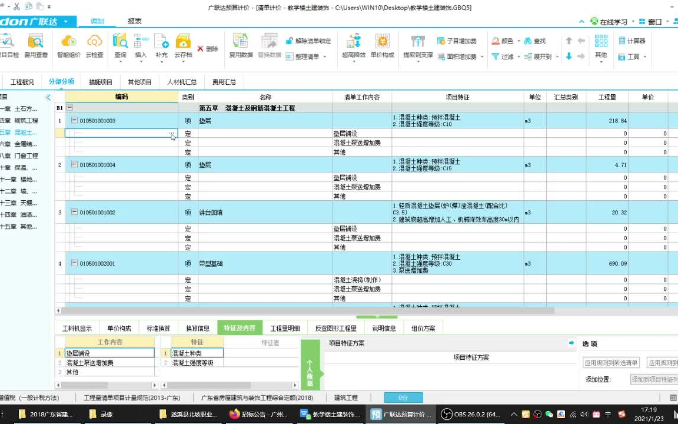Collapse the B1 章节 row
Screen dimensions: 678x424
(x=69, y=108)
